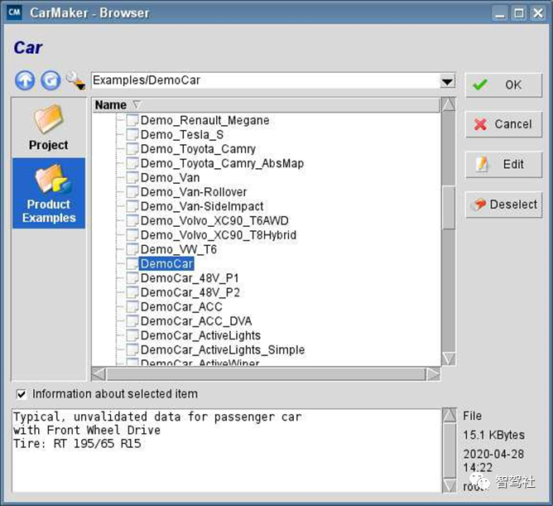Click the CM application icon in title bar
Screen dimensions: 553x506
point(14,12)
